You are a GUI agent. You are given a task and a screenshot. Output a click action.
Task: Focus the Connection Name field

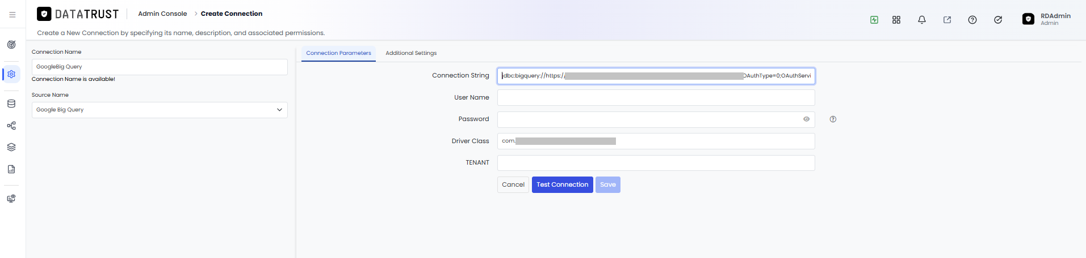pos(160,67)
